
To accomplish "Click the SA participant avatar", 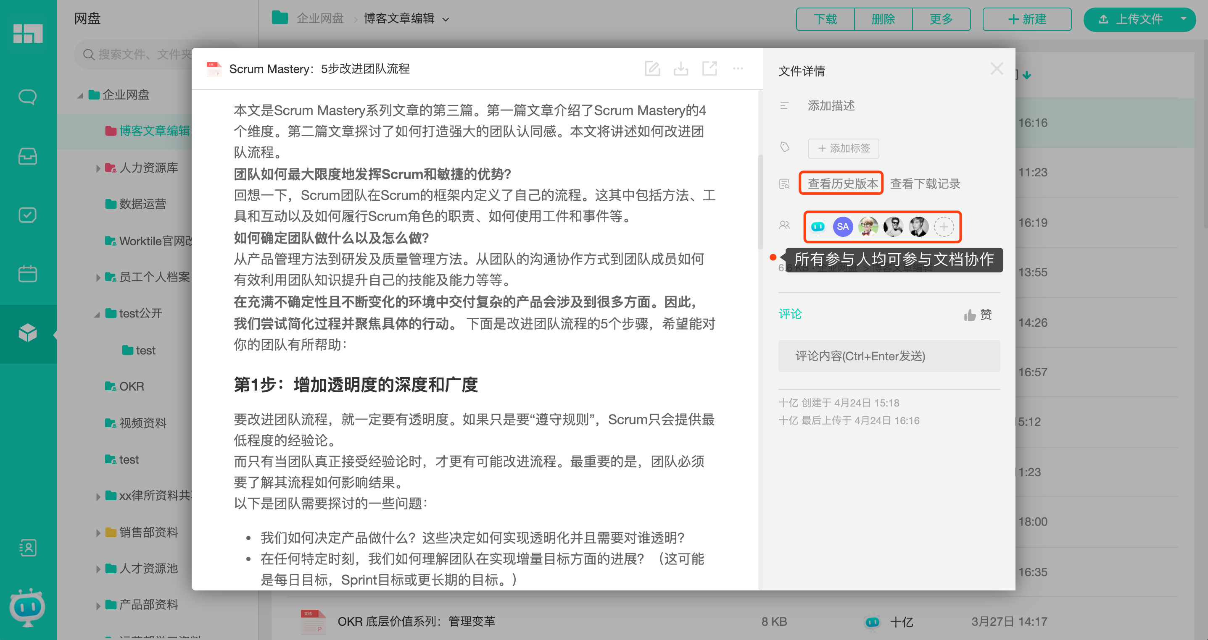I will click(x=843, y=227).
